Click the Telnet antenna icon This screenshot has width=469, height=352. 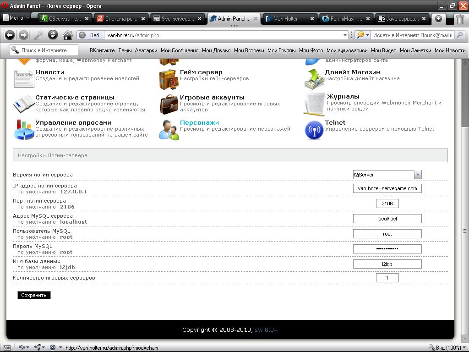point(314,130)
